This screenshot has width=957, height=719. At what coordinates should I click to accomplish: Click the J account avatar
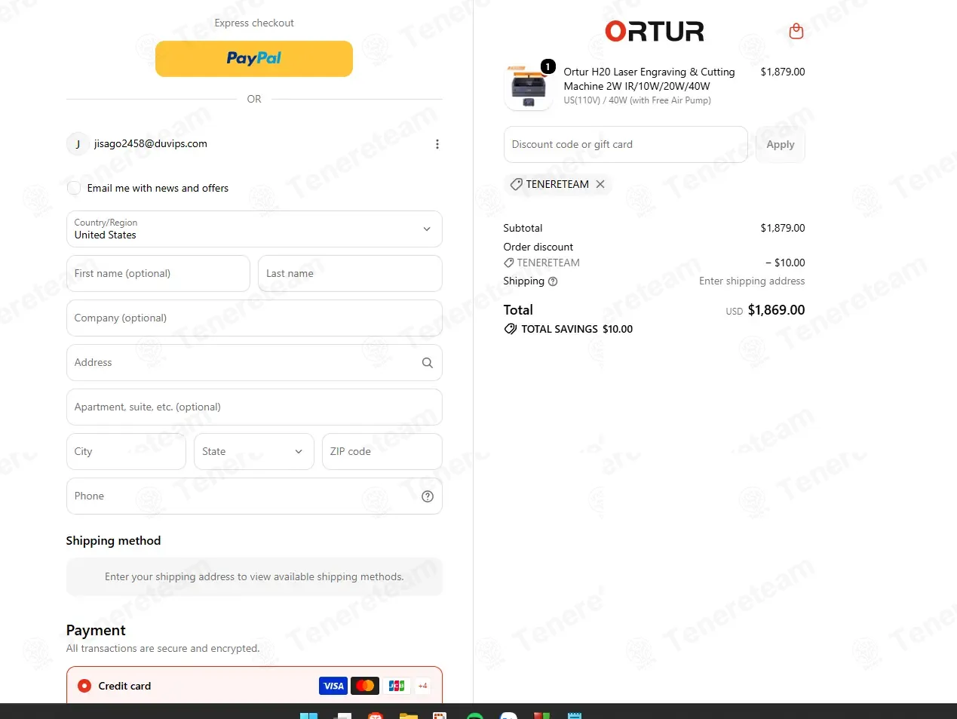tap(78, 144)
